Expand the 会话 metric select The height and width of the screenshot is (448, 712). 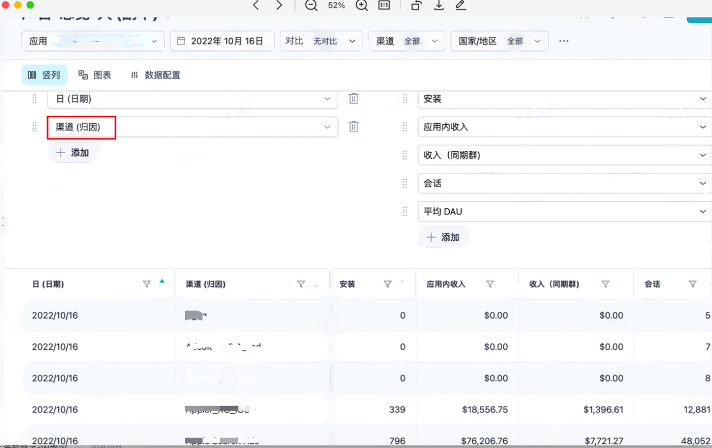564,183
